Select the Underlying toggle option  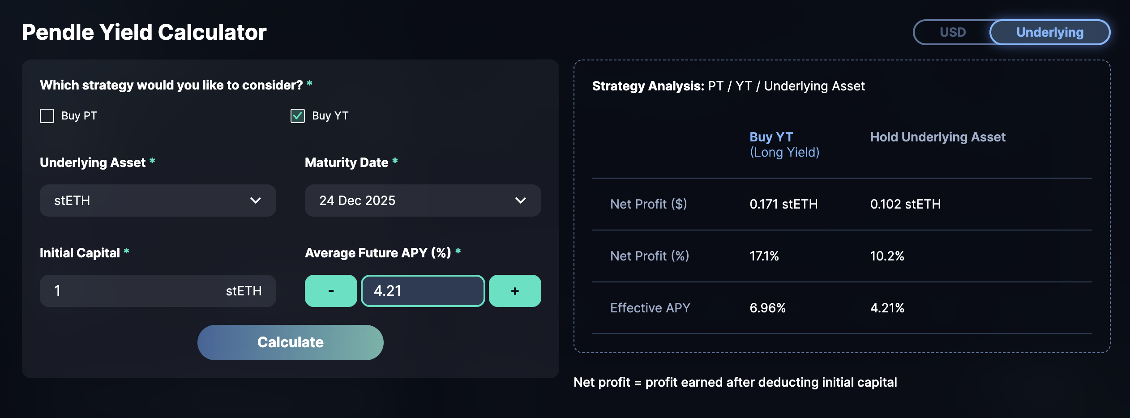pyautogui.click(x=1049, y=32)
